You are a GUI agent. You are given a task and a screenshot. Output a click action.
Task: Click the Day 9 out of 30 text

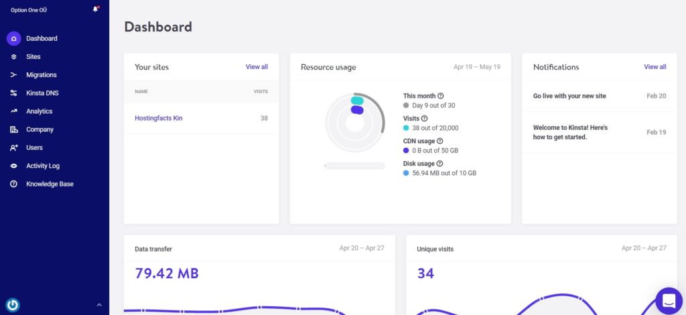pos(433,105)
